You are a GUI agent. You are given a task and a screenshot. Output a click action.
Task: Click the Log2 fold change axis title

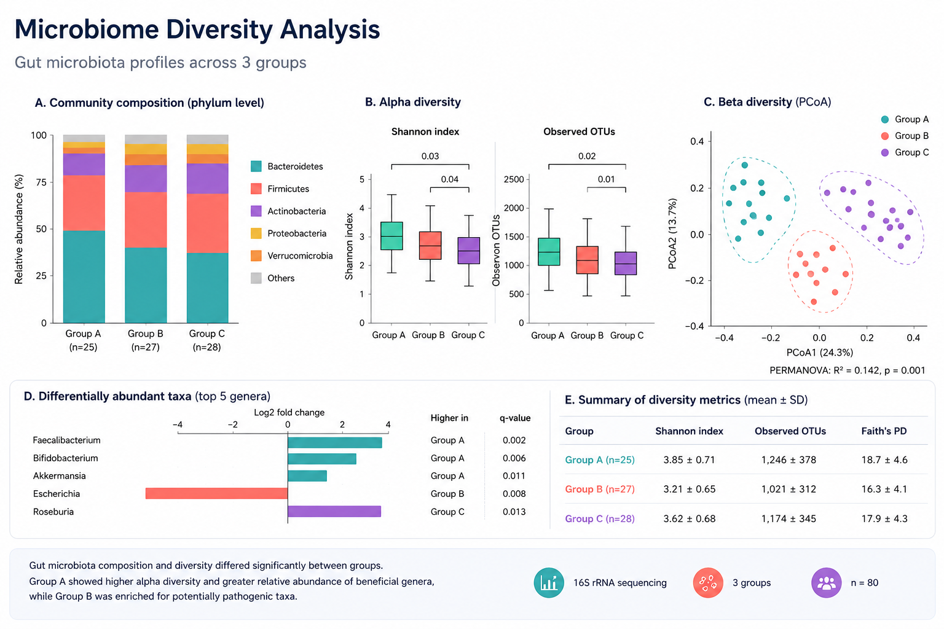pyautogui.click(x=289, y=413)
